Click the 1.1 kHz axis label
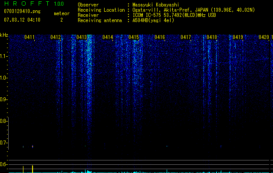 (x=3, y=56)
